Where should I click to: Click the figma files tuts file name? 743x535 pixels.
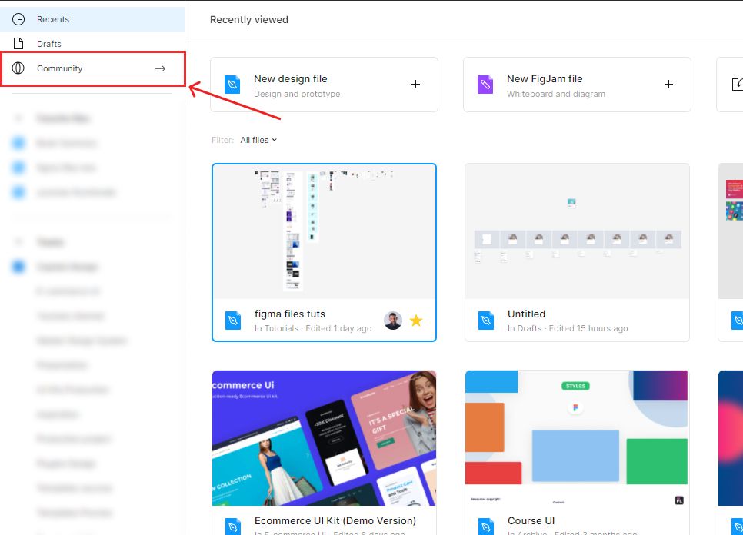click(290, 314)
